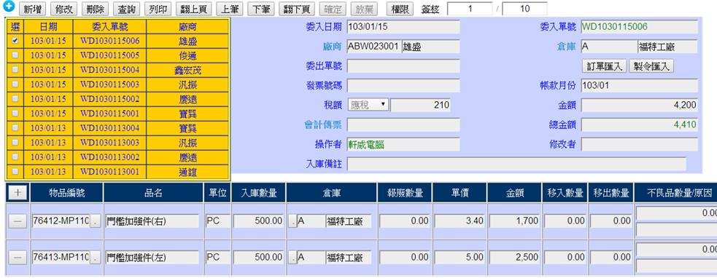Check the WD1030113002 row checkbox
The width and height of the screenshot is (717, 278).
(x=15, y=157)
